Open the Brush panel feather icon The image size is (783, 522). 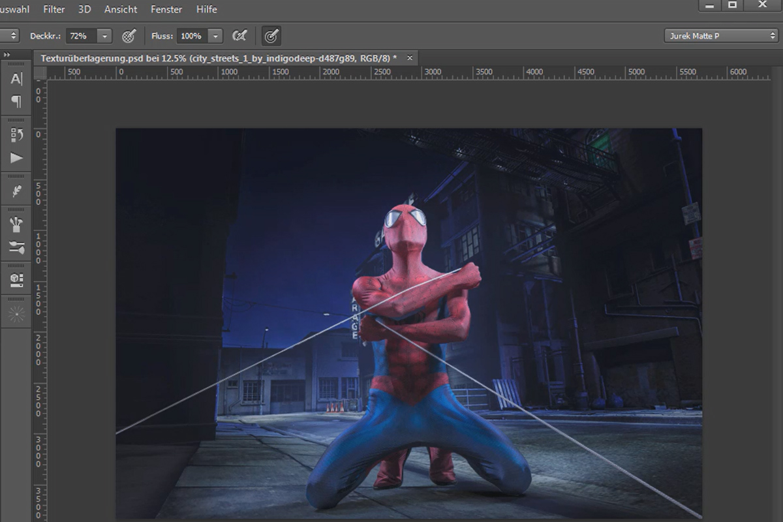tap(16, 191)
